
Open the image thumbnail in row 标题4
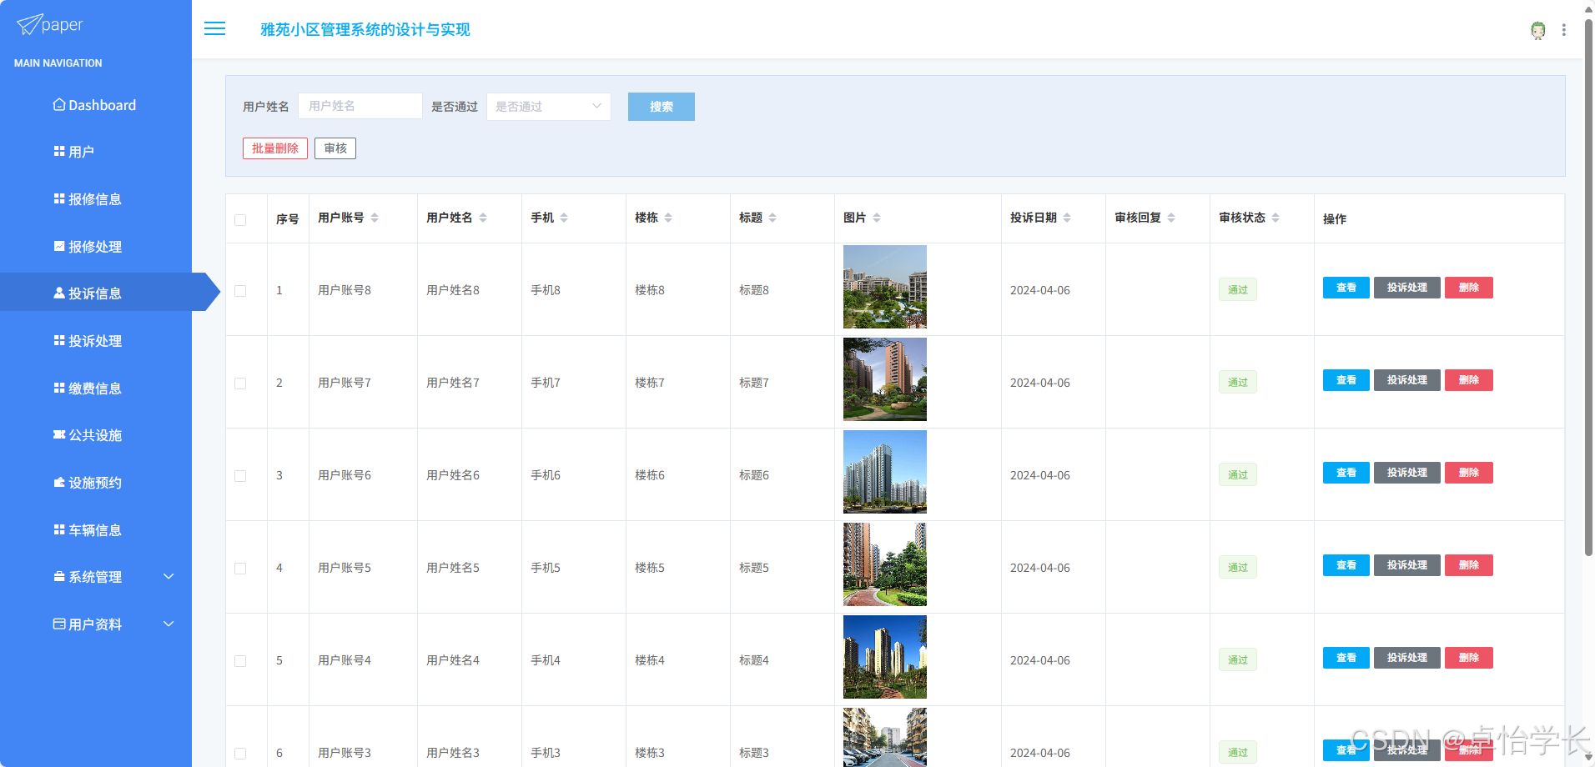tap(885, 657)
